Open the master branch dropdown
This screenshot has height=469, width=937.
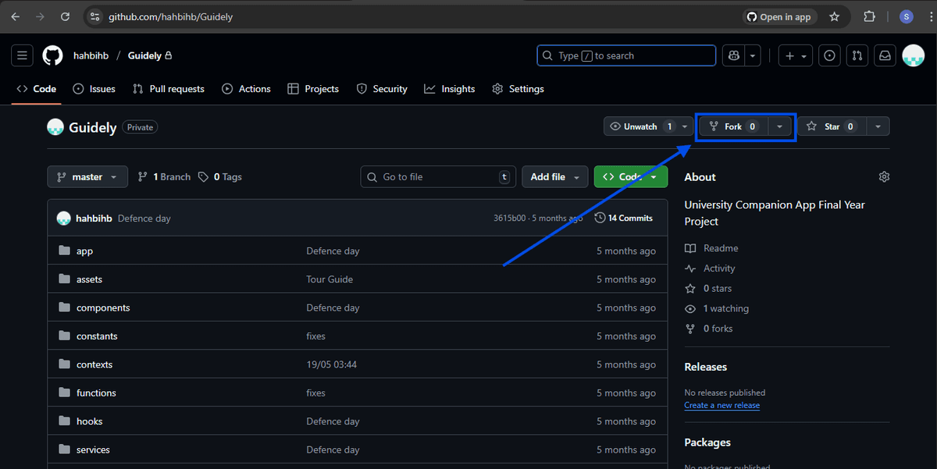(87, 176)
